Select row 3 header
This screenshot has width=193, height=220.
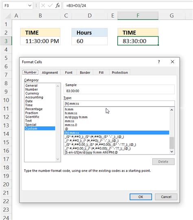point(6,41)
